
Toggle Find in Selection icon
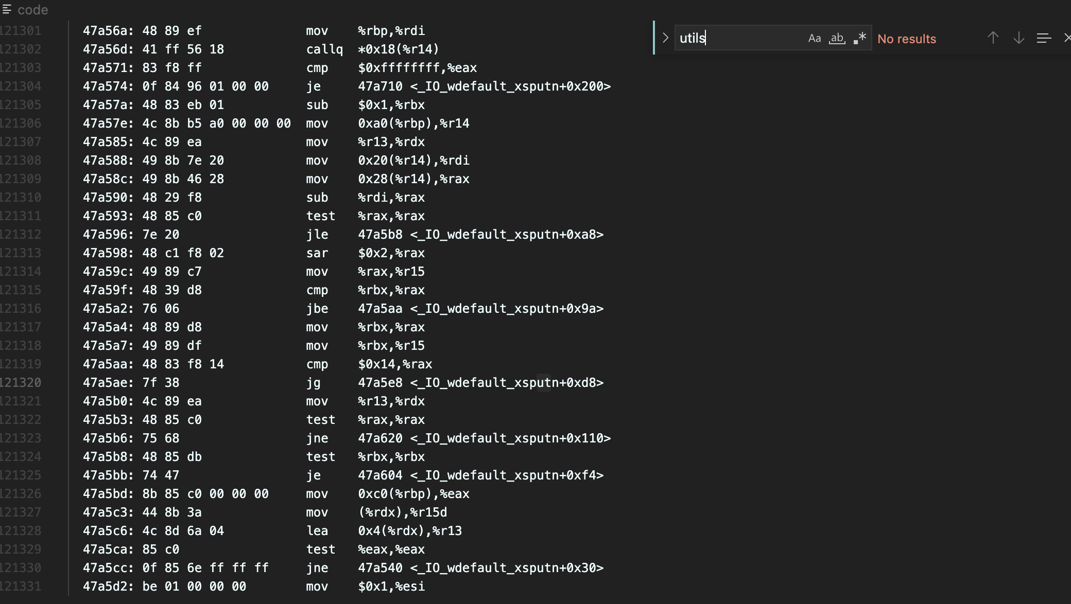1044,38
